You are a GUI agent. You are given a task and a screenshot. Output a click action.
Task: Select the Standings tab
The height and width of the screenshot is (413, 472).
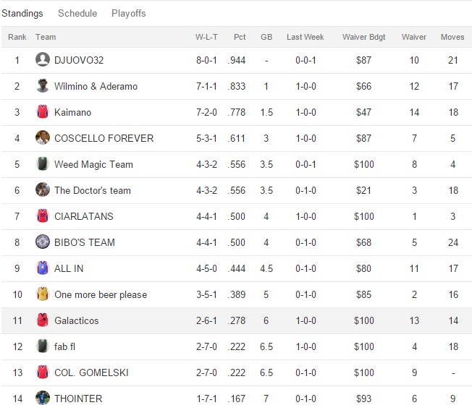pyautogui.click(x=22, y=13)
